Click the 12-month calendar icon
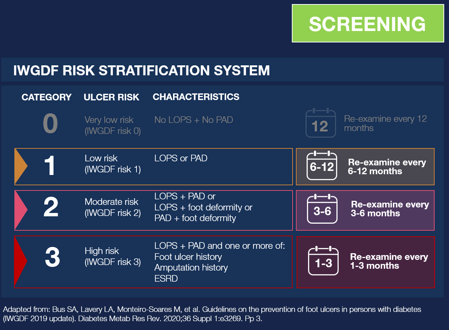449x330 pixels. point(320,123)
